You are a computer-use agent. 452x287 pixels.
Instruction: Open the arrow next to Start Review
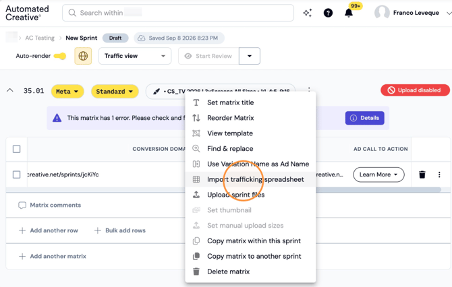pyautogui.click(x=250, y=56)
